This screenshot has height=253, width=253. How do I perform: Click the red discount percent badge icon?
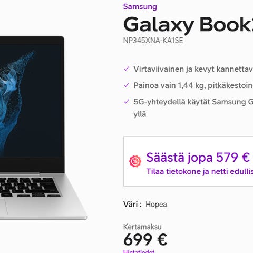coord(135,161)
